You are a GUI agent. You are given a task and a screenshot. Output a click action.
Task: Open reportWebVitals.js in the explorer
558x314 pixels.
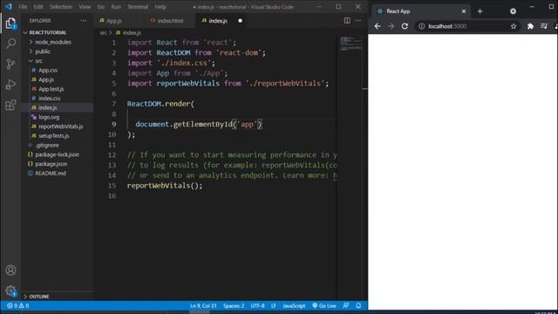click(60, 126)
